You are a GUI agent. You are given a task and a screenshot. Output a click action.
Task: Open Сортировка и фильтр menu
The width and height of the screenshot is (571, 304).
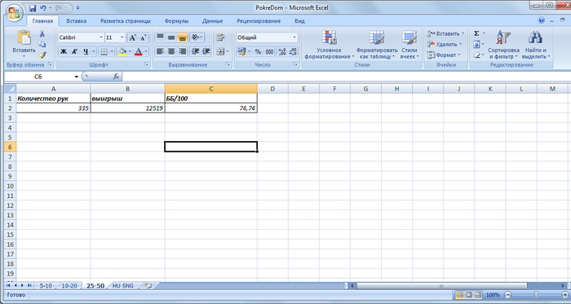coord(503,45)
